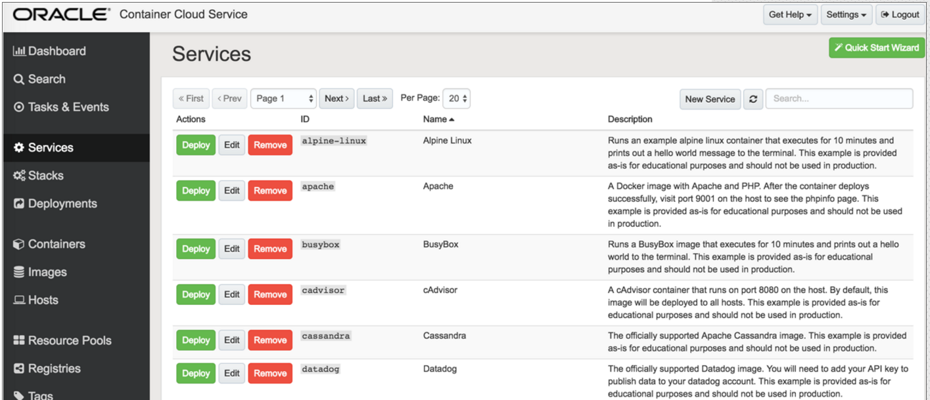Deploy the Alpine Linux service
930x400 pixels.
(196, 145)
